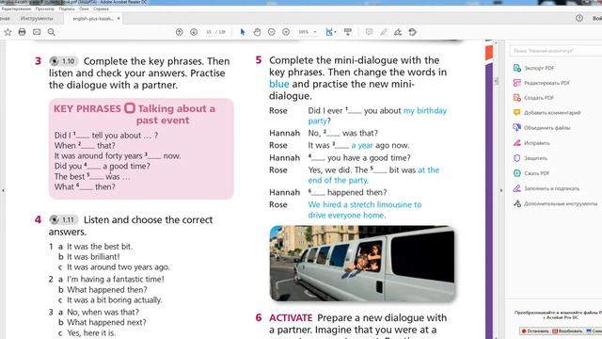
Task: Open the Подпись menu
Action: click(67, 8)
